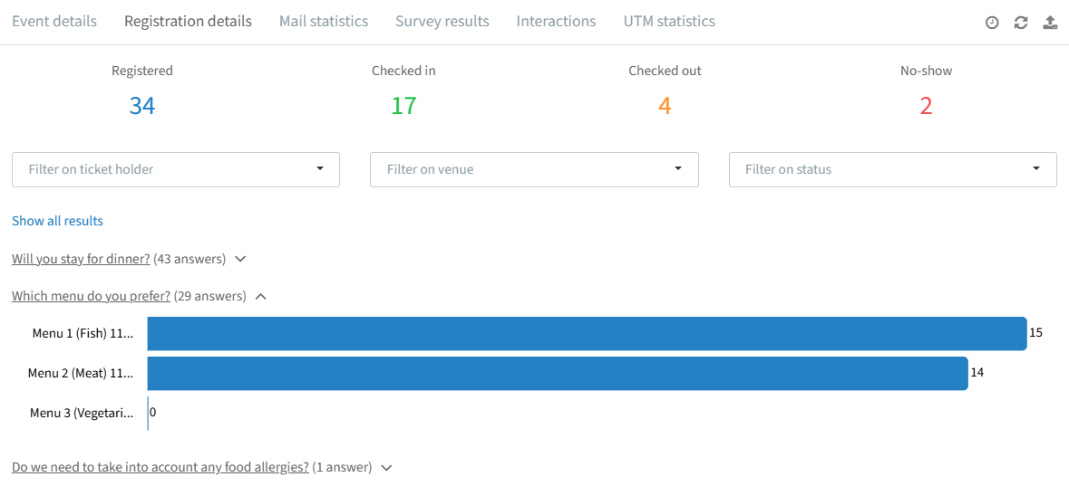Collapse the menu preference chevron
Screen dimensions: 1069x496
coord(260,297)
